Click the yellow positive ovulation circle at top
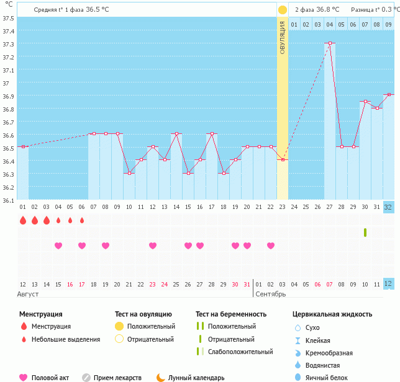The width and height of the screenshot is (400, 382). coord(283,10)
